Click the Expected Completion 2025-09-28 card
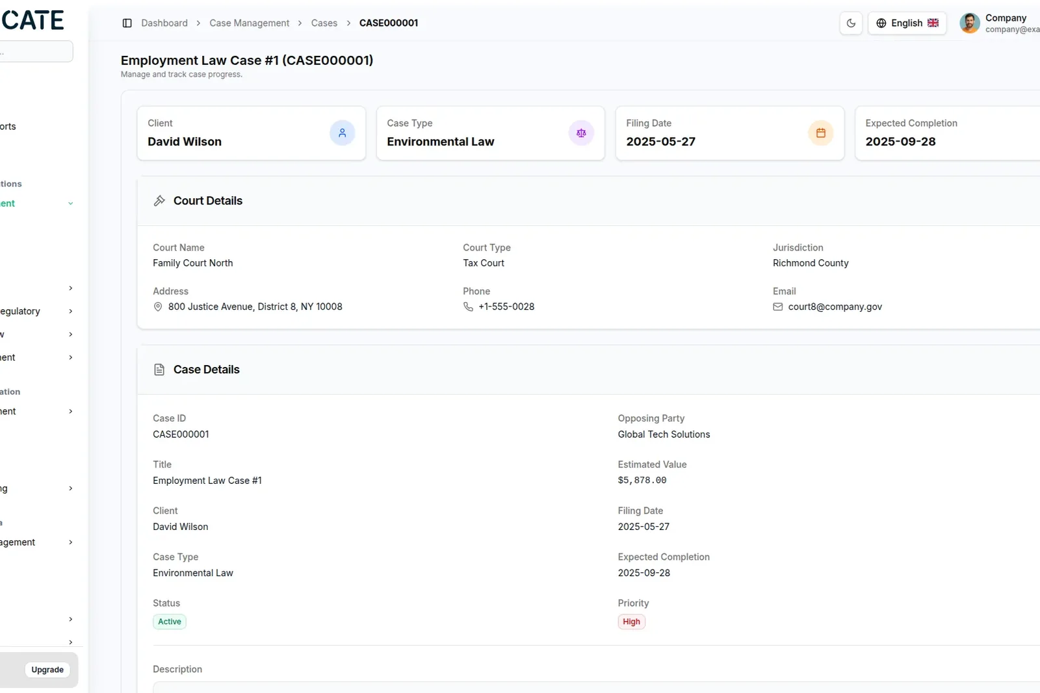This screenshot has height=693, width=1040. (948, 133)
